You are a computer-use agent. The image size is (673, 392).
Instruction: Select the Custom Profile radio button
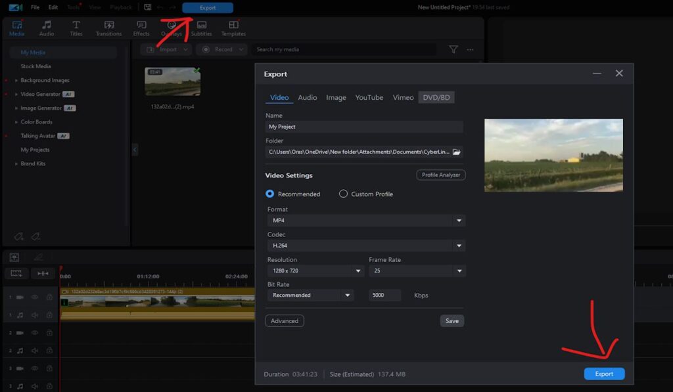343,194
